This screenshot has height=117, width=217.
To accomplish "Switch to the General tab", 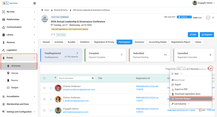I will [46, 42].
